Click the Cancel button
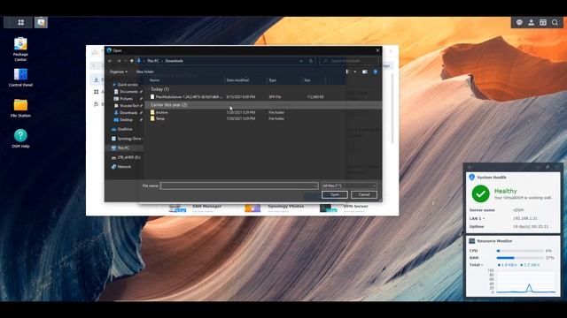The width and height of the screenshot is (567, 318). 364,194
